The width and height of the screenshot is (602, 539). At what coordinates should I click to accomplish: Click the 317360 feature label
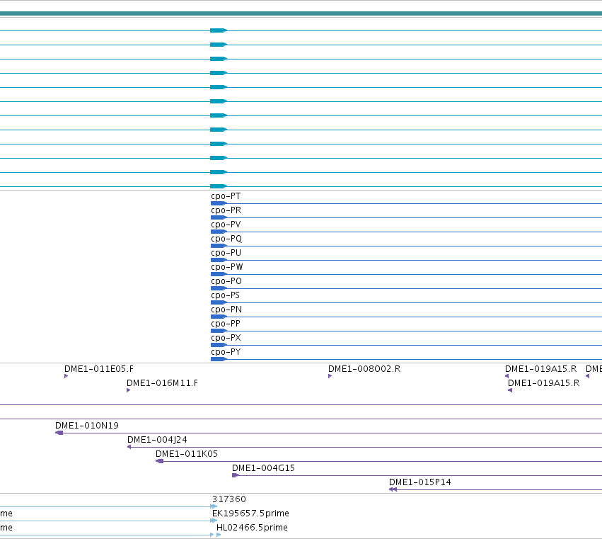tap(229, 499)
